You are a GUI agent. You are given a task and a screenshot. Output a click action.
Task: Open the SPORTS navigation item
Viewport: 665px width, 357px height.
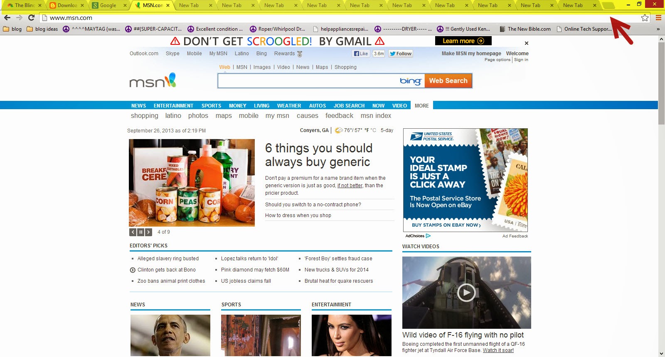tap(211, 106)
